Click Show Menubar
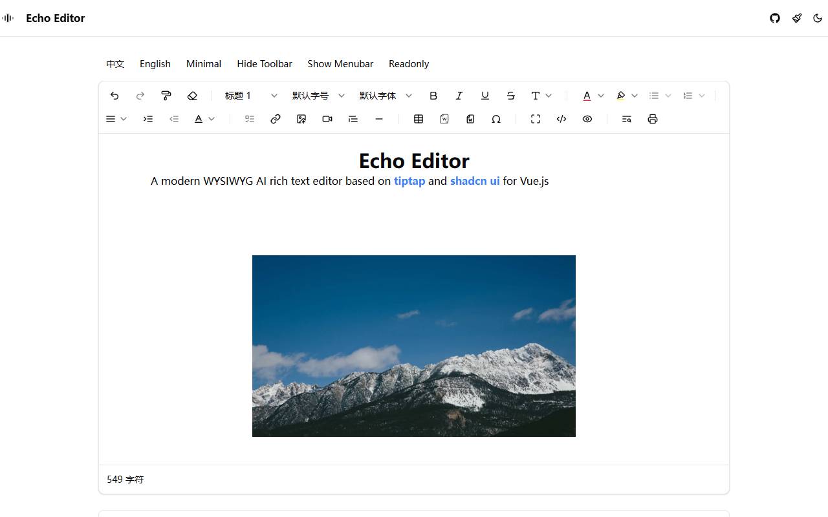828x517 pixels. (340, 64)
